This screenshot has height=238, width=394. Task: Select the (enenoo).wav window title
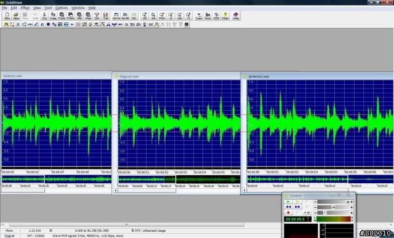point(259,76)
